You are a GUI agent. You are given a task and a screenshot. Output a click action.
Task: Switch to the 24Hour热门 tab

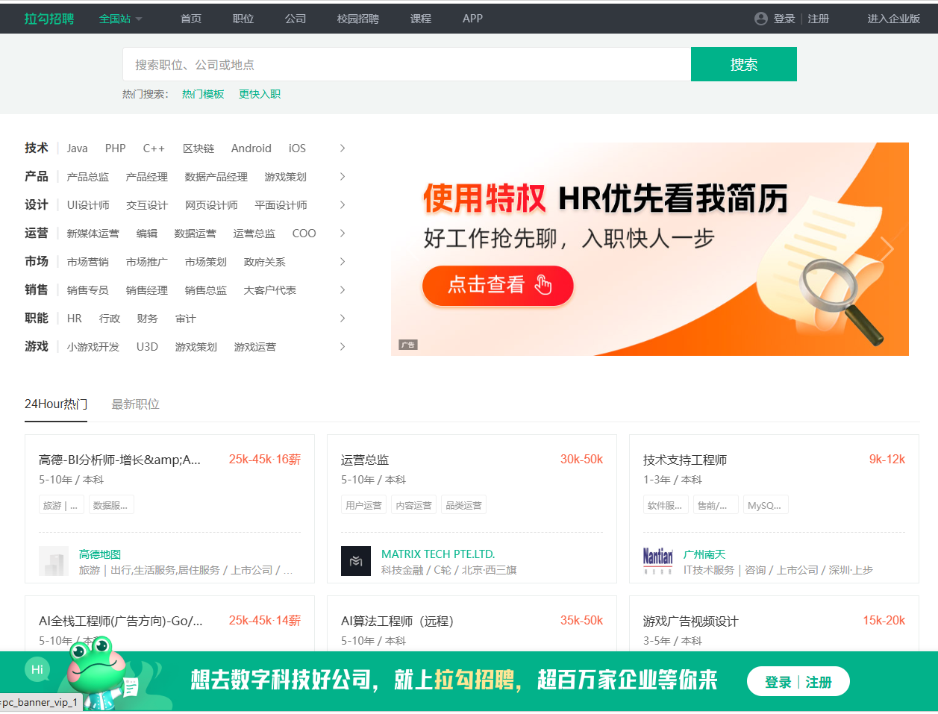(x=56, y=404)
